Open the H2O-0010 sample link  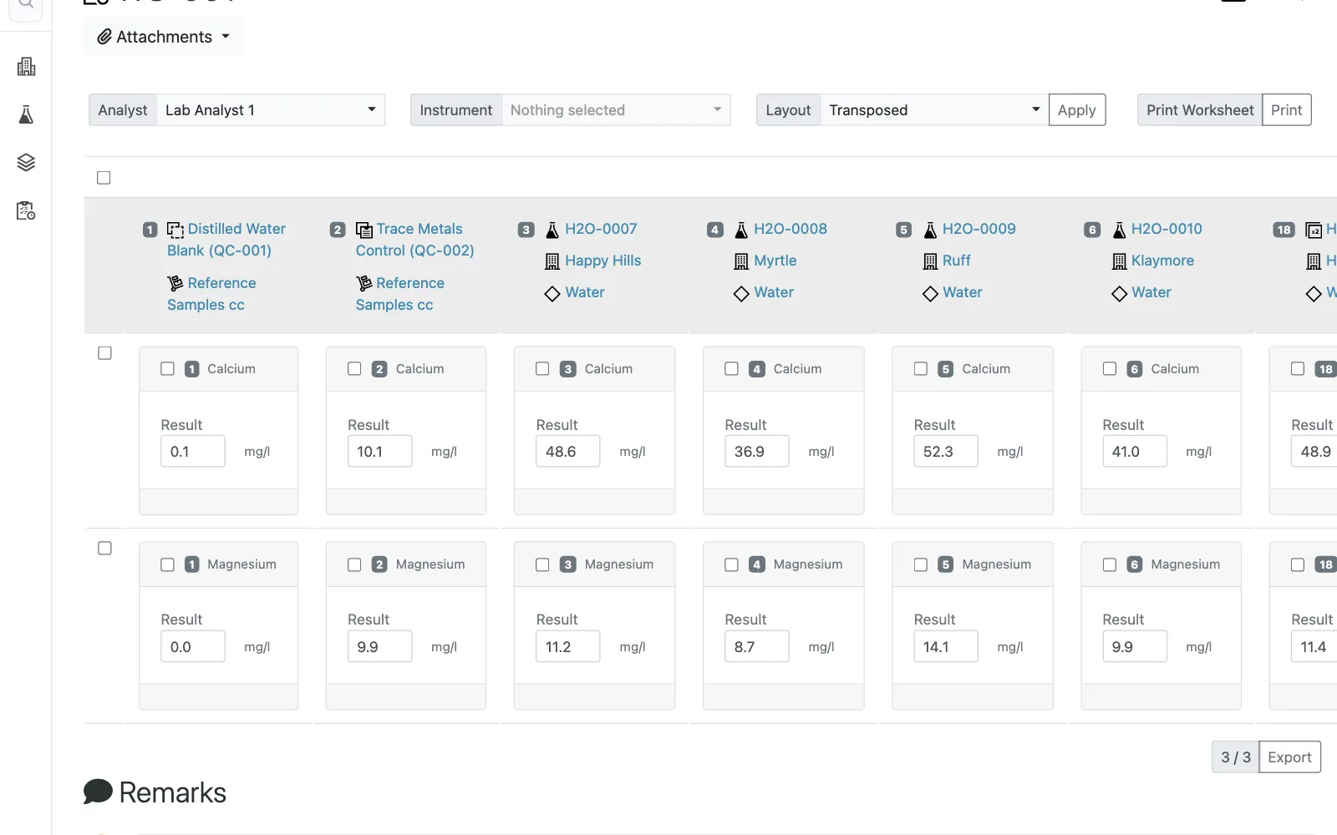pos(1167,229)
